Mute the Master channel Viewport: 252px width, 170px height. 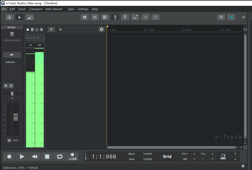coord(6,85)
